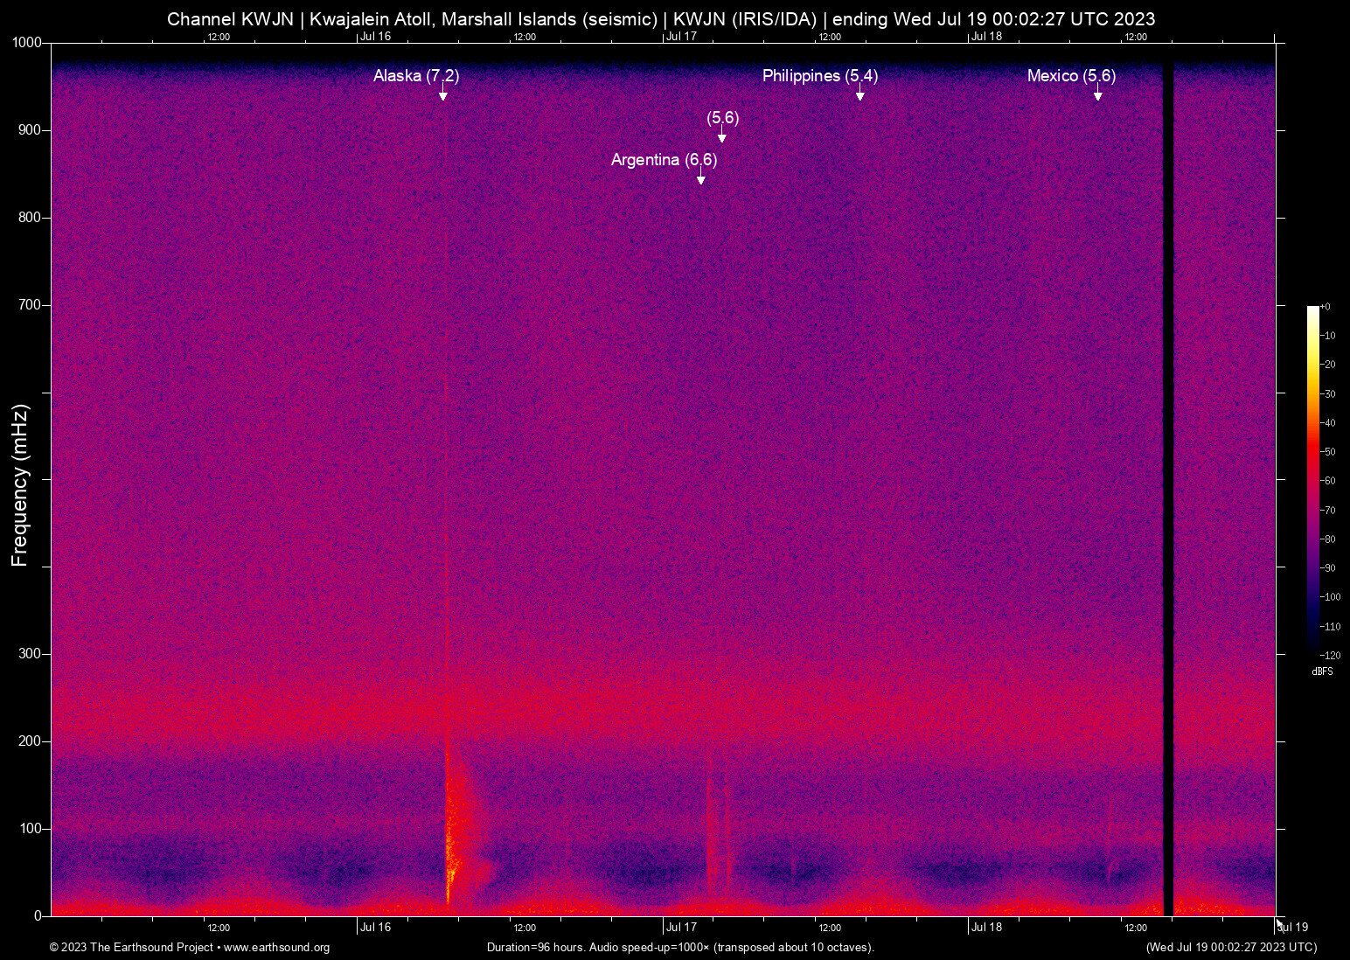
Task: Click the -80 value on the color scale
Action: [1327, 539]
